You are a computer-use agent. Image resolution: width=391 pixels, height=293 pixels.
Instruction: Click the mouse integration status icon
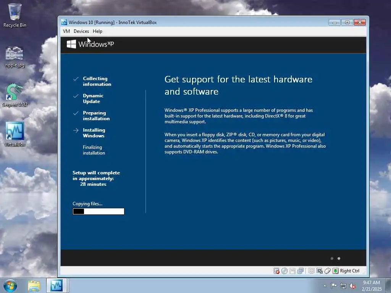tap(328, 271)
